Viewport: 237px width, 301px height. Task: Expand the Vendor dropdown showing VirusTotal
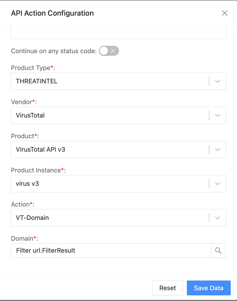(114, 115)
